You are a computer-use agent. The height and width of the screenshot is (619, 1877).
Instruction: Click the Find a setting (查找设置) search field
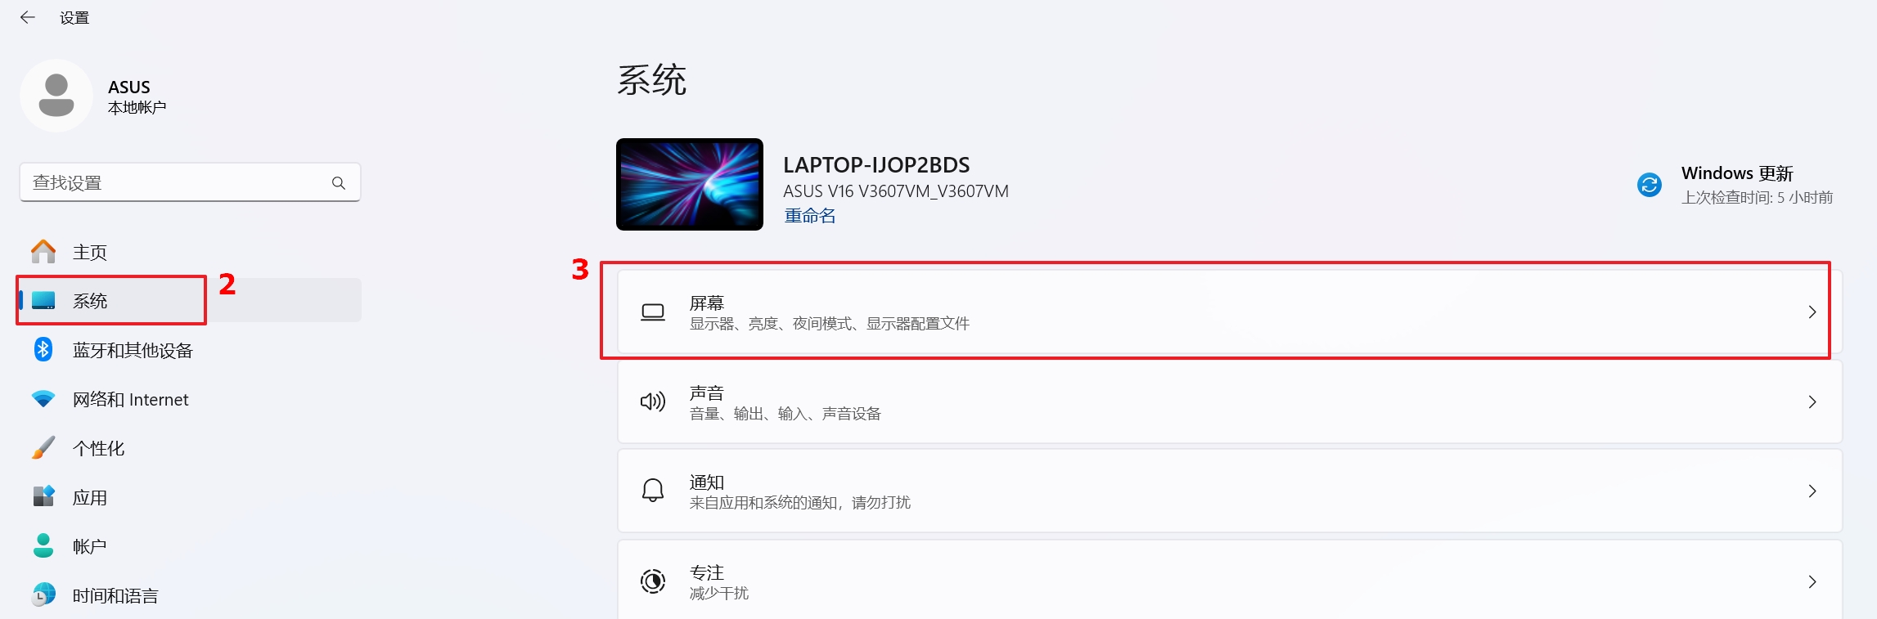click(x=190, y=182)
